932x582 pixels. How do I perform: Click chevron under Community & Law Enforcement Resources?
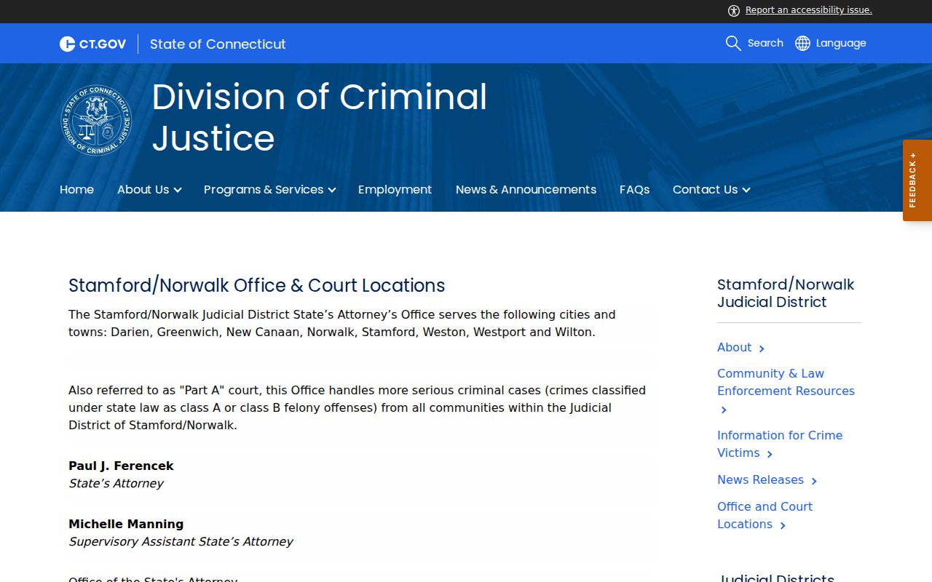724,410
